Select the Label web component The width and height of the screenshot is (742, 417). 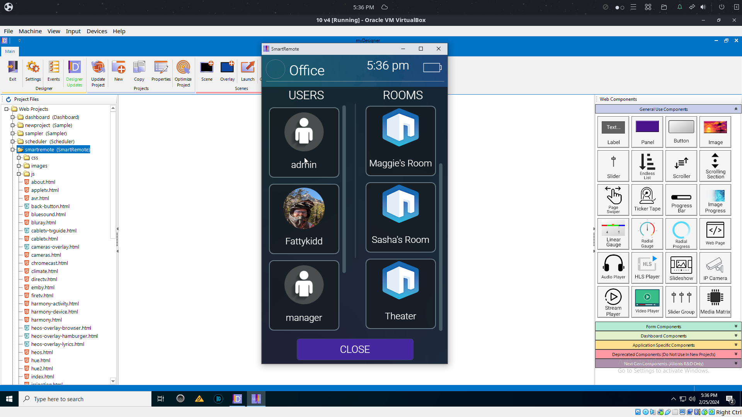pyautogui.click(x=613, y=132)
